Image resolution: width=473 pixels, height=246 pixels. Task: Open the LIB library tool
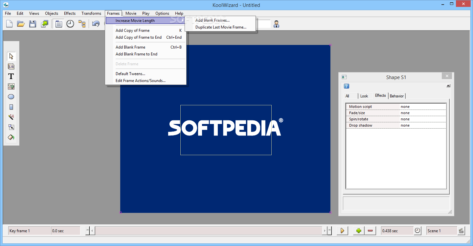(11, 67)
